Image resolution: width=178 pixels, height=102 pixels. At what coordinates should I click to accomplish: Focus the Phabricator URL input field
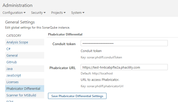[124, 67]
